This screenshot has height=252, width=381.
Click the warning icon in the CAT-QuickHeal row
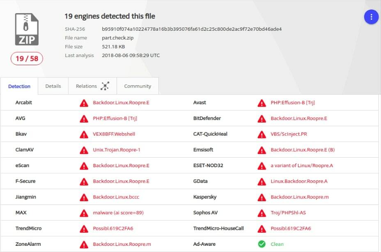[262, 135]
